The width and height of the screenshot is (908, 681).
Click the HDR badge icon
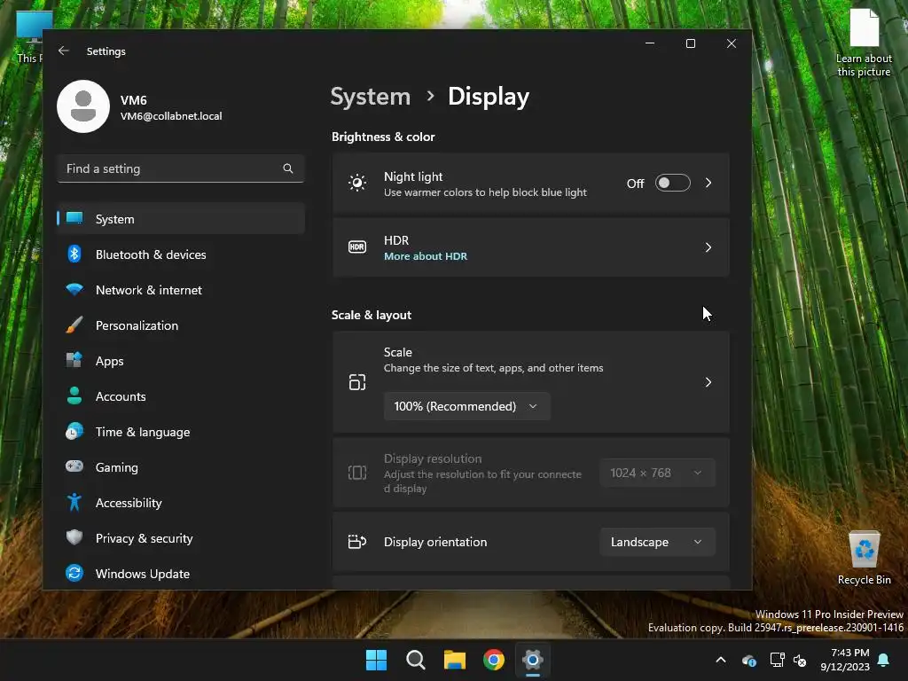[x=357, y=247]
